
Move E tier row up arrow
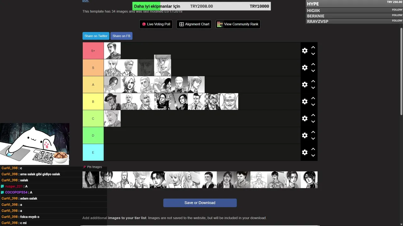tap(313, 149)
